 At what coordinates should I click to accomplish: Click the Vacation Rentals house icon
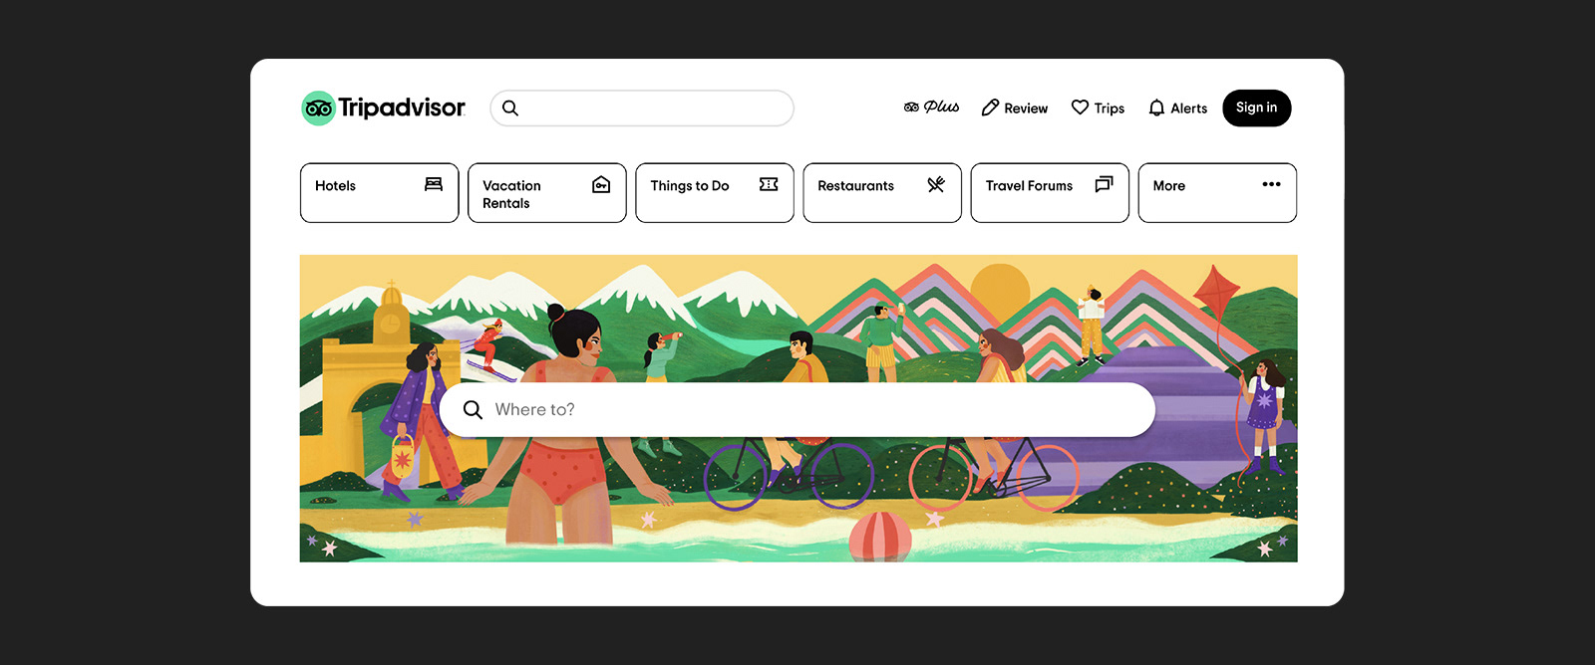[601, 184]
